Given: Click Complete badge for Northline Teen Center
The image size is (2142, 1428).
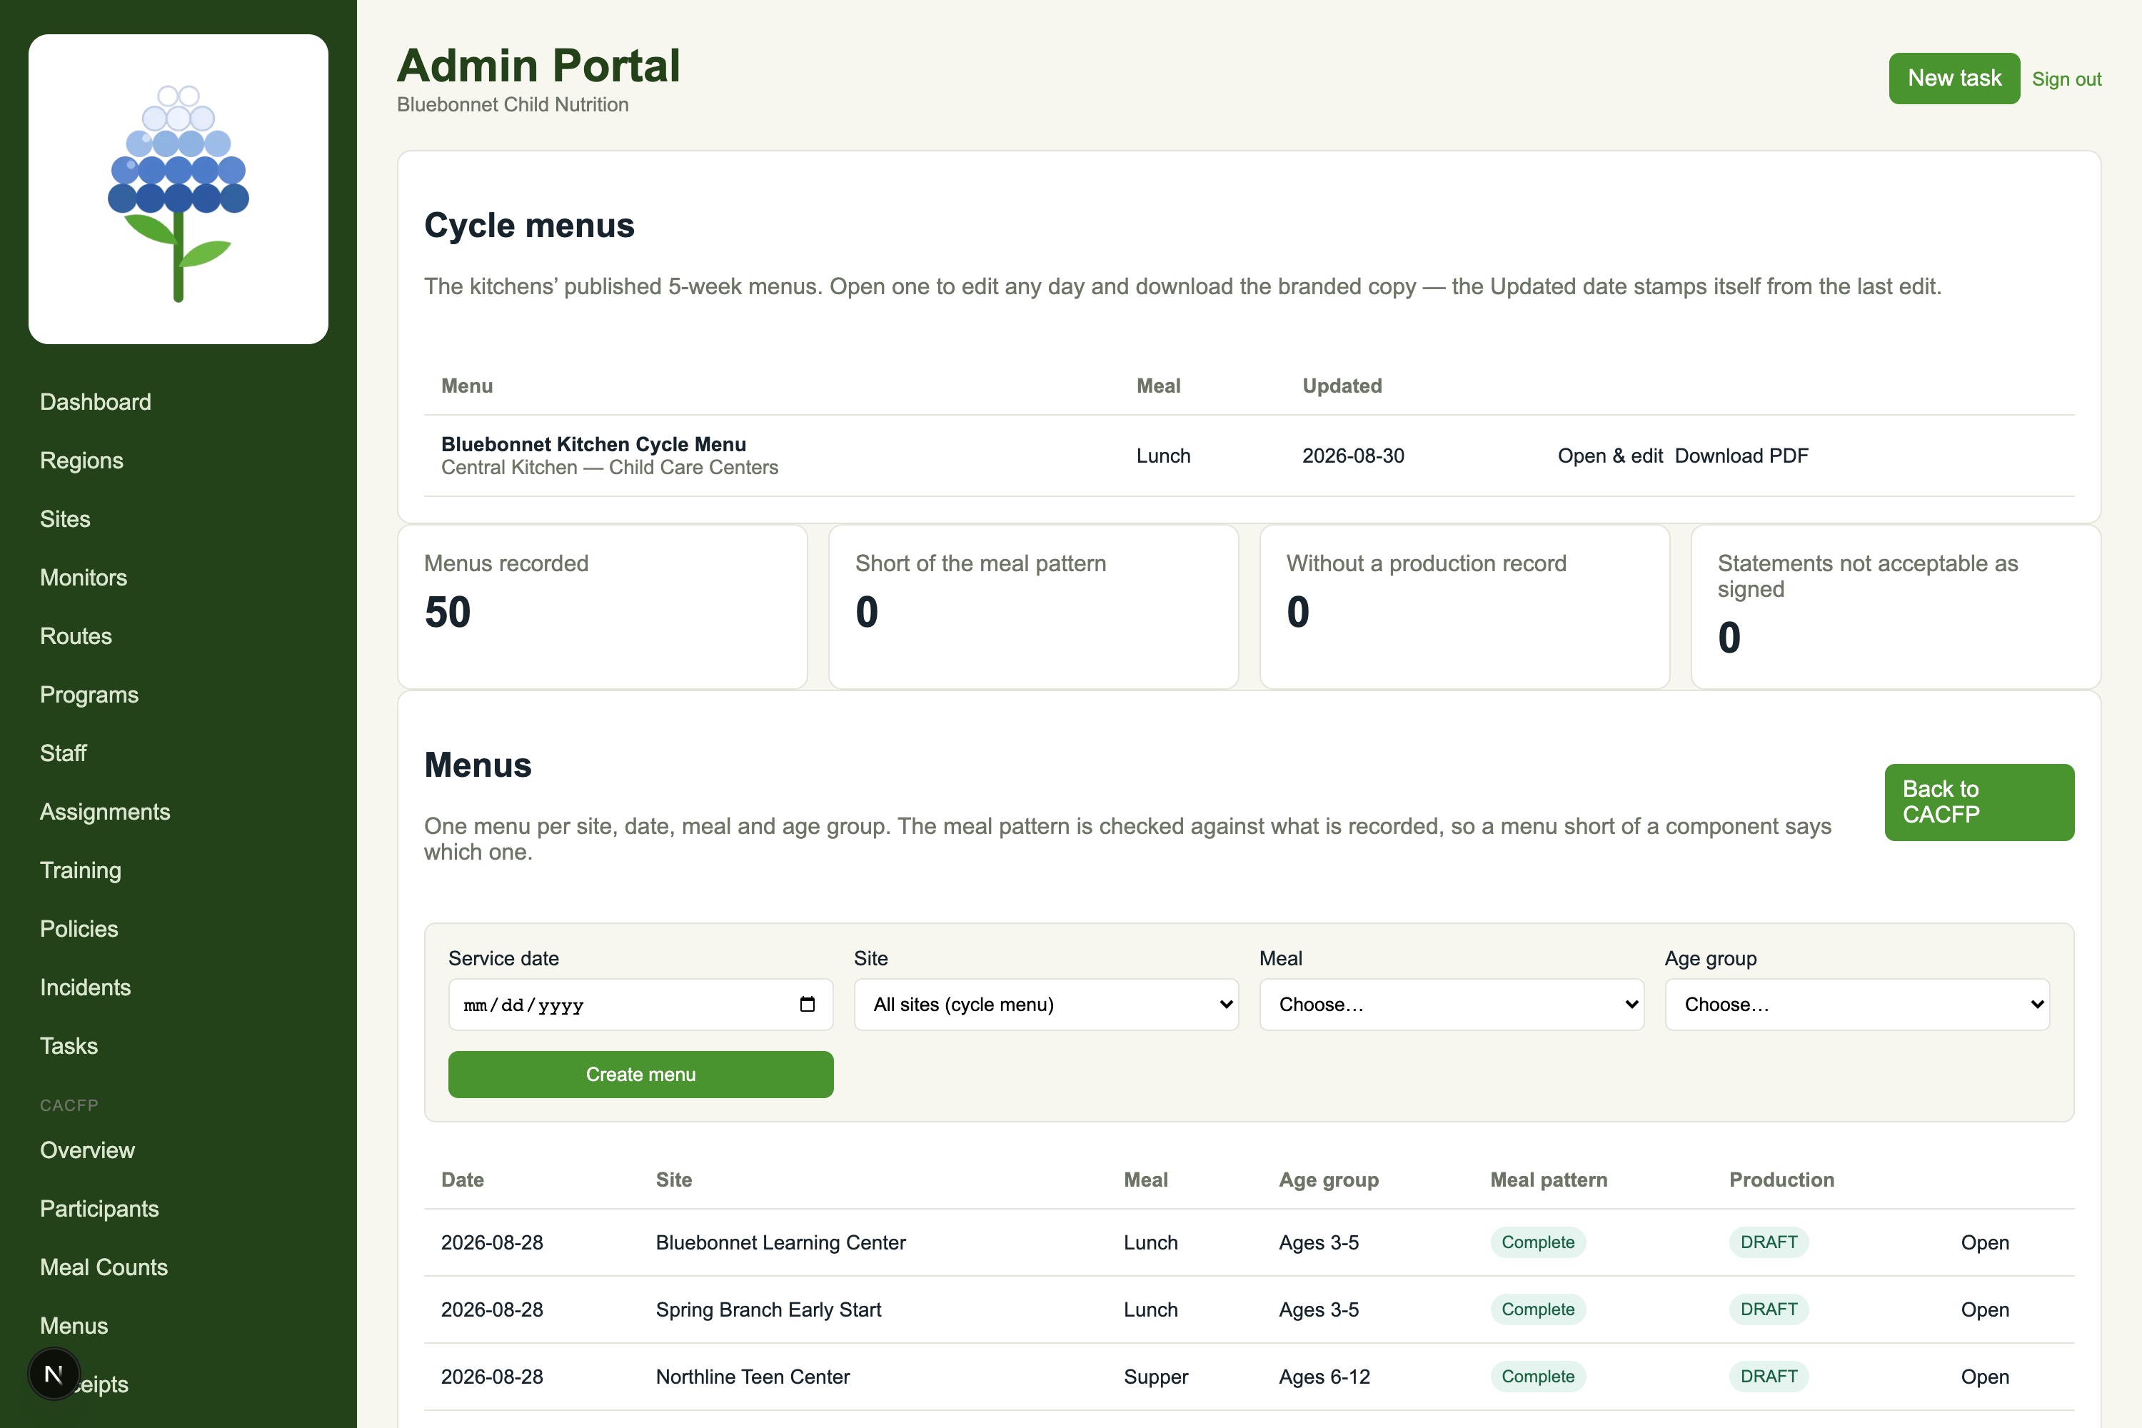Looking at the screenshot, I should point(1537,1376).
